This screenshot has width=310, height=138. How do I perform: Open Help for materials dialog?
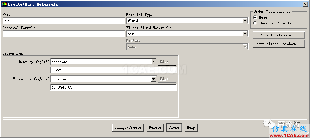click(191, 127)
